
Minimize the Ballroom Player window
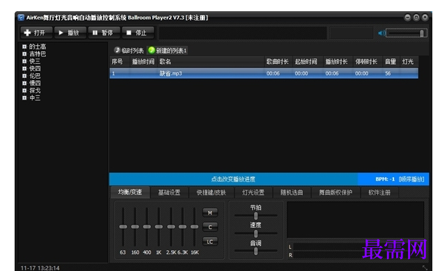pyautogui.click(x=407, y=17)
